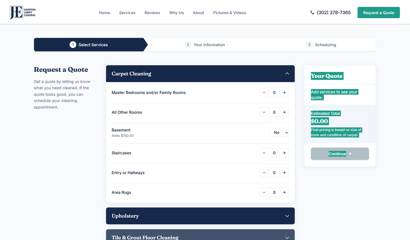The width and height of the screenshot is (410, 240).
Task: Open the Basement Yes/No dropdown
Action: pos(279,132)
